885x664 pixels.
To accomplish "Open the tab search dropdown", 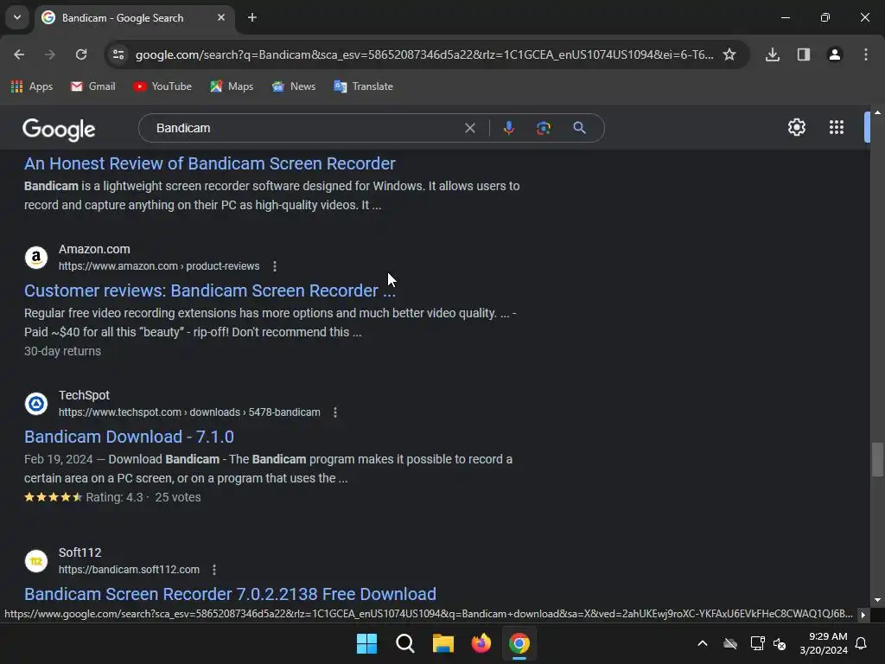I will (17, 17).
